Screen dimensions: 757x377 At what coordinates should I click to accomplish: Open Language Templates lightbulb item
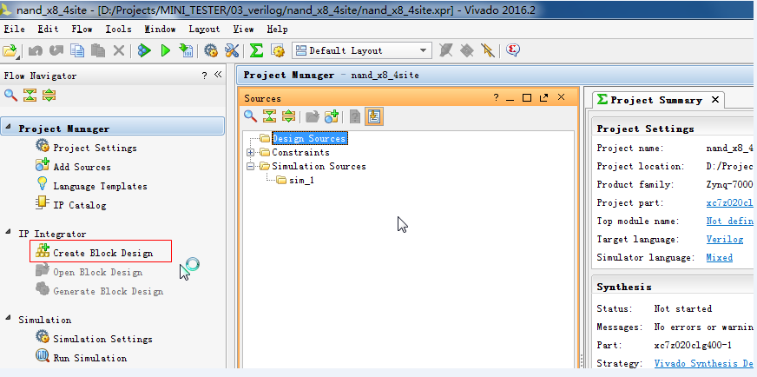(x=99, y=186)
